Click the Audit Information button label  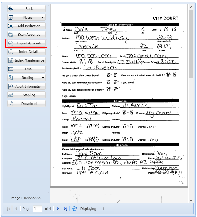point(29,86)
